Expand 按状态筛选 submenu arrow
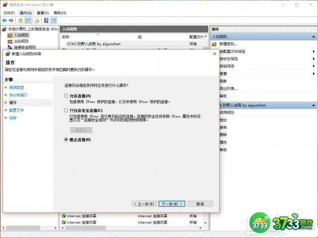 pos(314,59)
